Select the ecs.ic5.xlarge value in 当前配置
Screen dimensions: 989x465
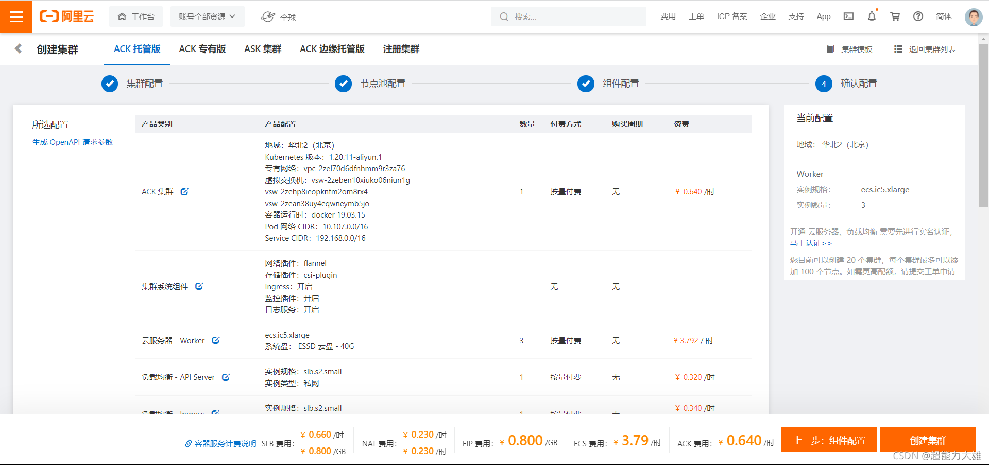click(x=885, y=190)
